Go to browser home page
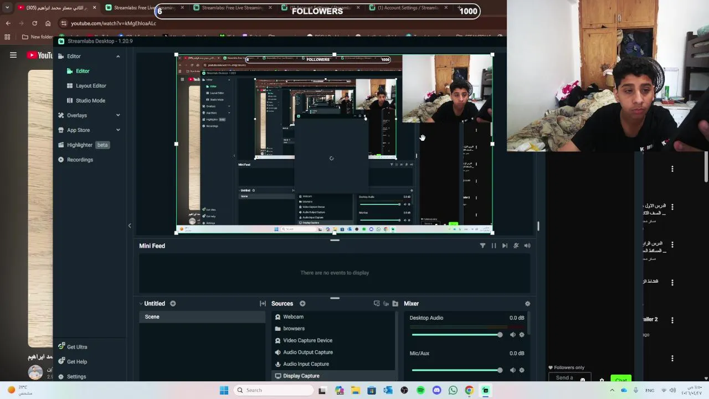Viewport: 709px width, 399px height. (48, 23)
